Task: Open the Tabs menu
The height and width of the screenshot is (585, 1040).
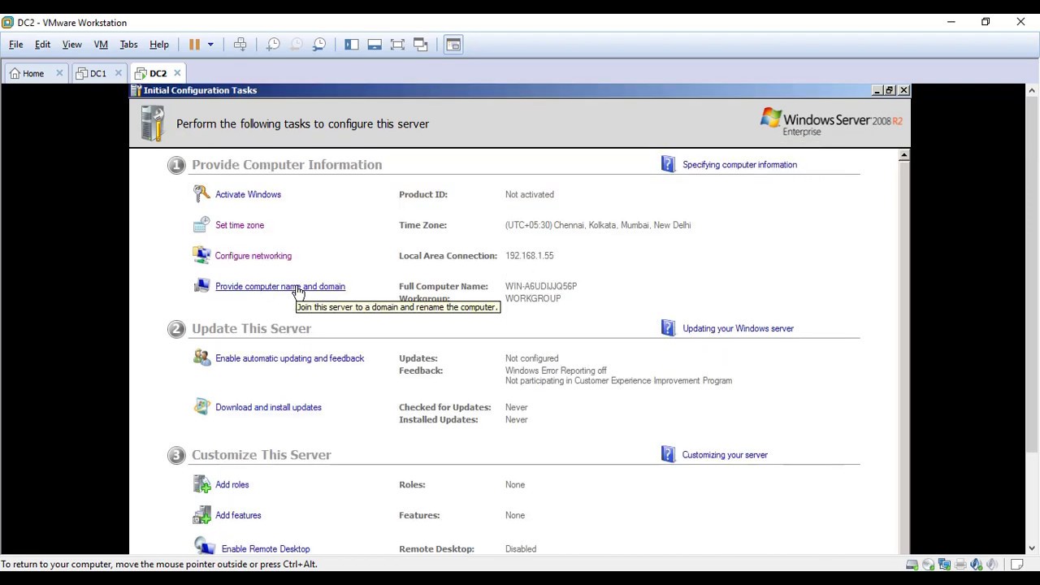Action: (128, 45)
